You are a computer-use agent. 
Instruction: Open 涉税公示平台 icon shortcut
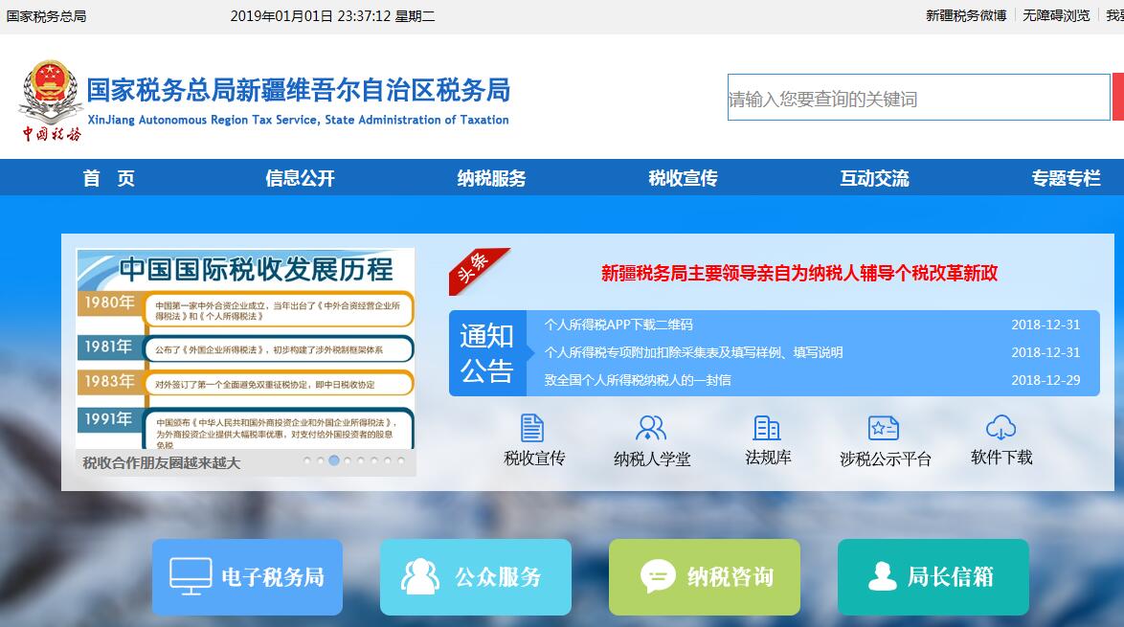[x=883, y=428]
